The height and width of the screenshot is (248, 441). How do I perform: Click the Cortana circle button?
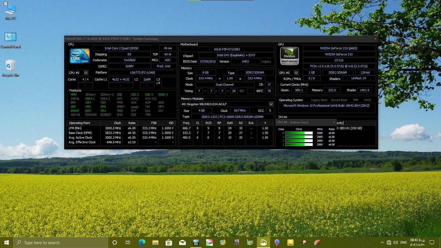(x=115, y=242)
